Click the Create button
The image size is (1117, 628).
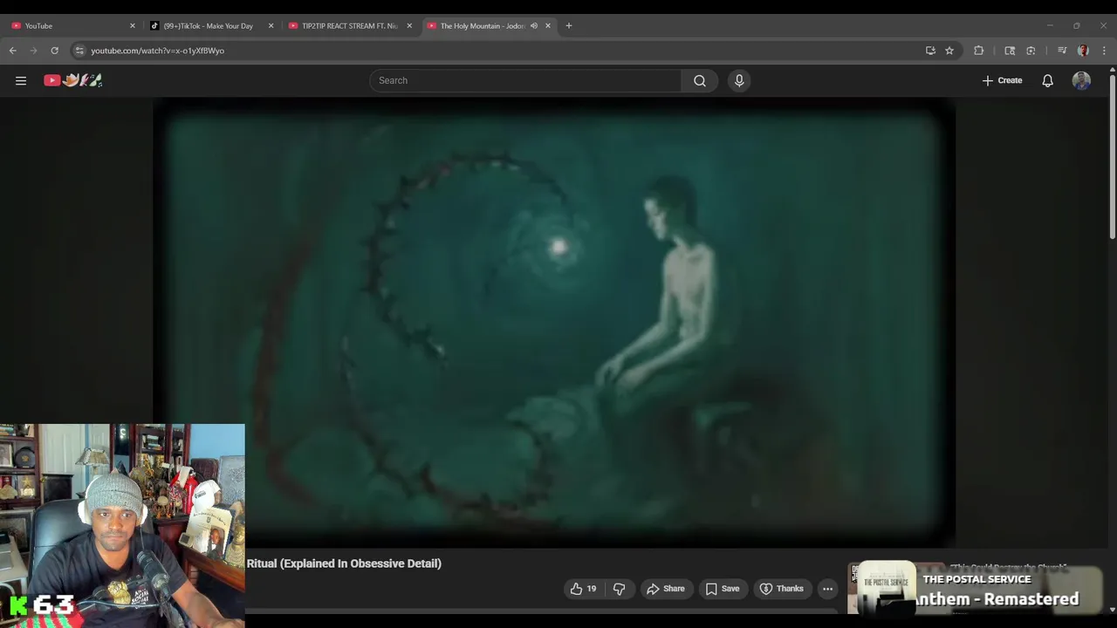coord(1002,80)
